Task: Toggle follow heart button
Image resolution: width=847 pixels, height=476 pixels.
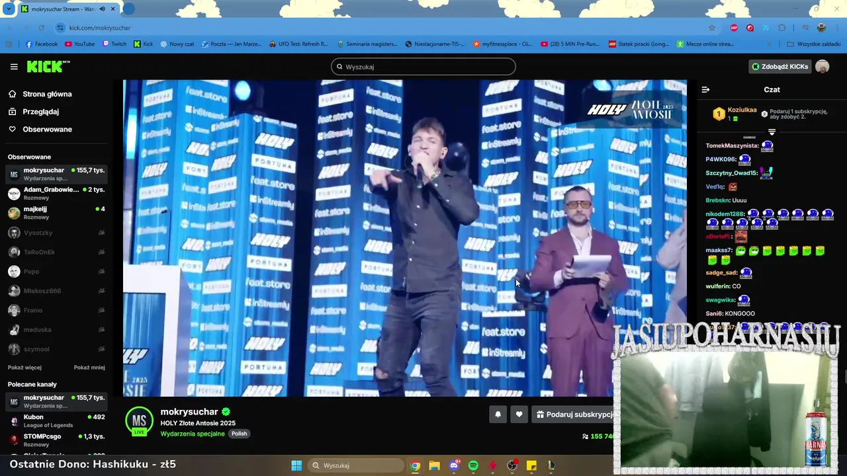Action: (519, 415)
